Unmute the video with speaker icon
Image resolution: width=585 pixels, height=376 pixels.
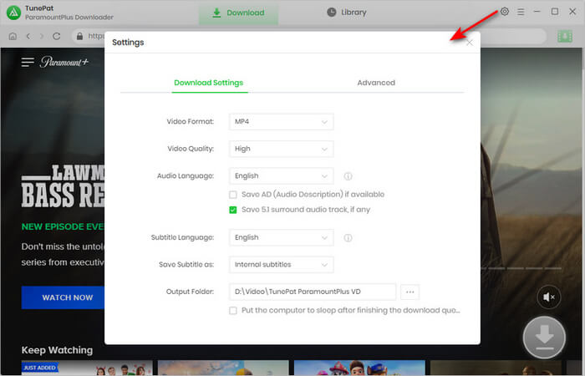pyautogui.click(x=548, y=297)
